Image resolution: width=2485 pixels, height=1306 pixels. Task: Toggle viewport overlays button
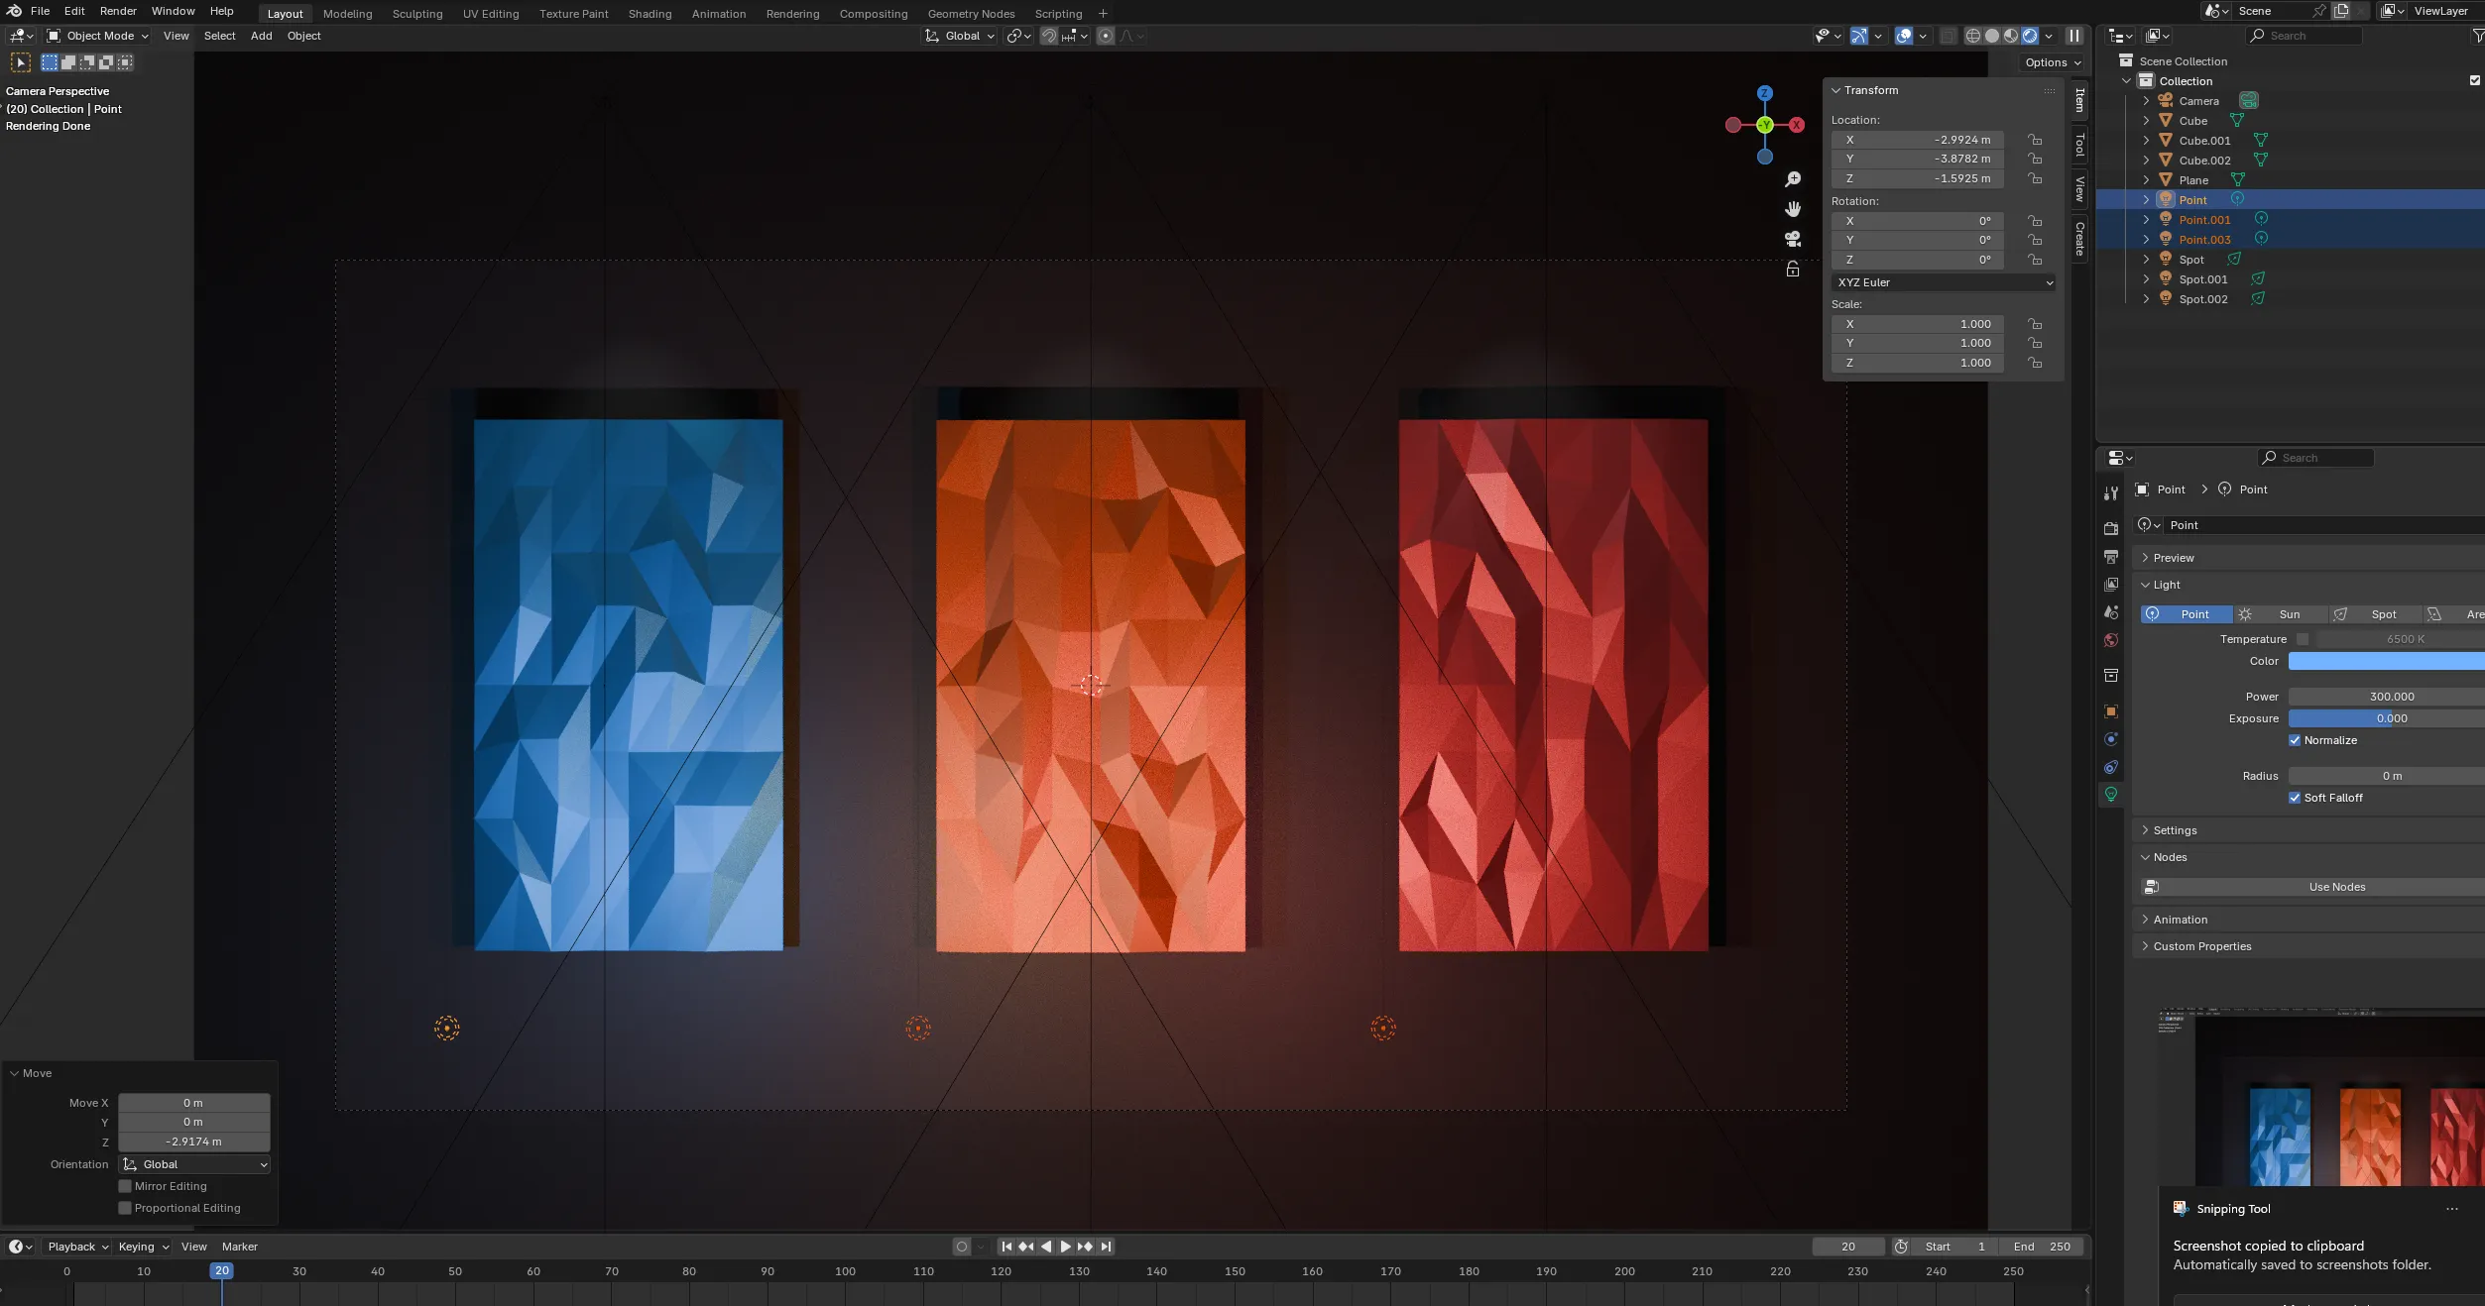[x=1904, y=36]
